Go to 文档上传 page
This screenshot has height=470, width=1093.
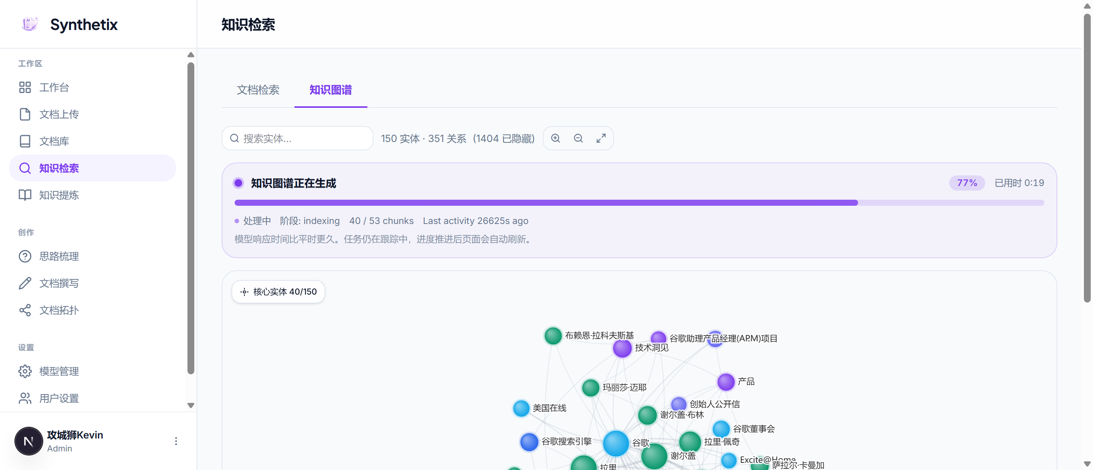93,114
